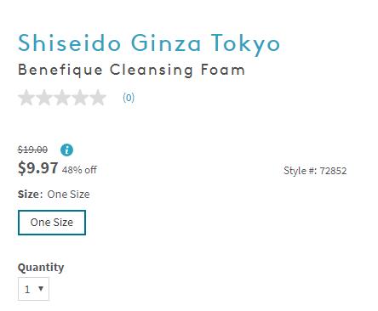378x311 pixels.
Task: Click the Style #: 72852 text
Action: [x=315, y=171]
